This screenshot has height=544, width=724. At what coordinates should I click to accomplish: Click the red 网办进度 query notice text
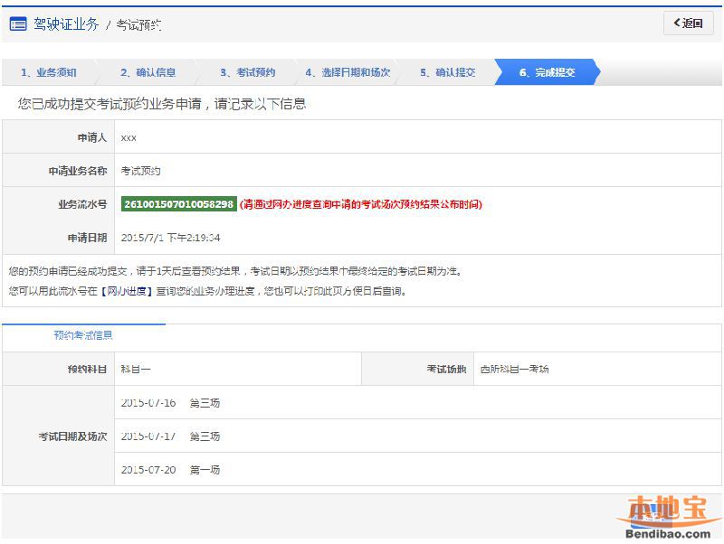pyautogui.click(x=360, y=204)
